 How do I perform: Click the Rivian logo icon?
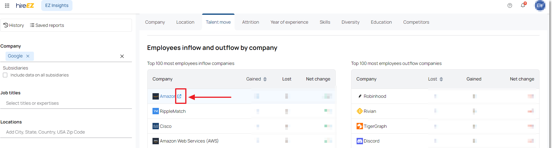(360, 111)
